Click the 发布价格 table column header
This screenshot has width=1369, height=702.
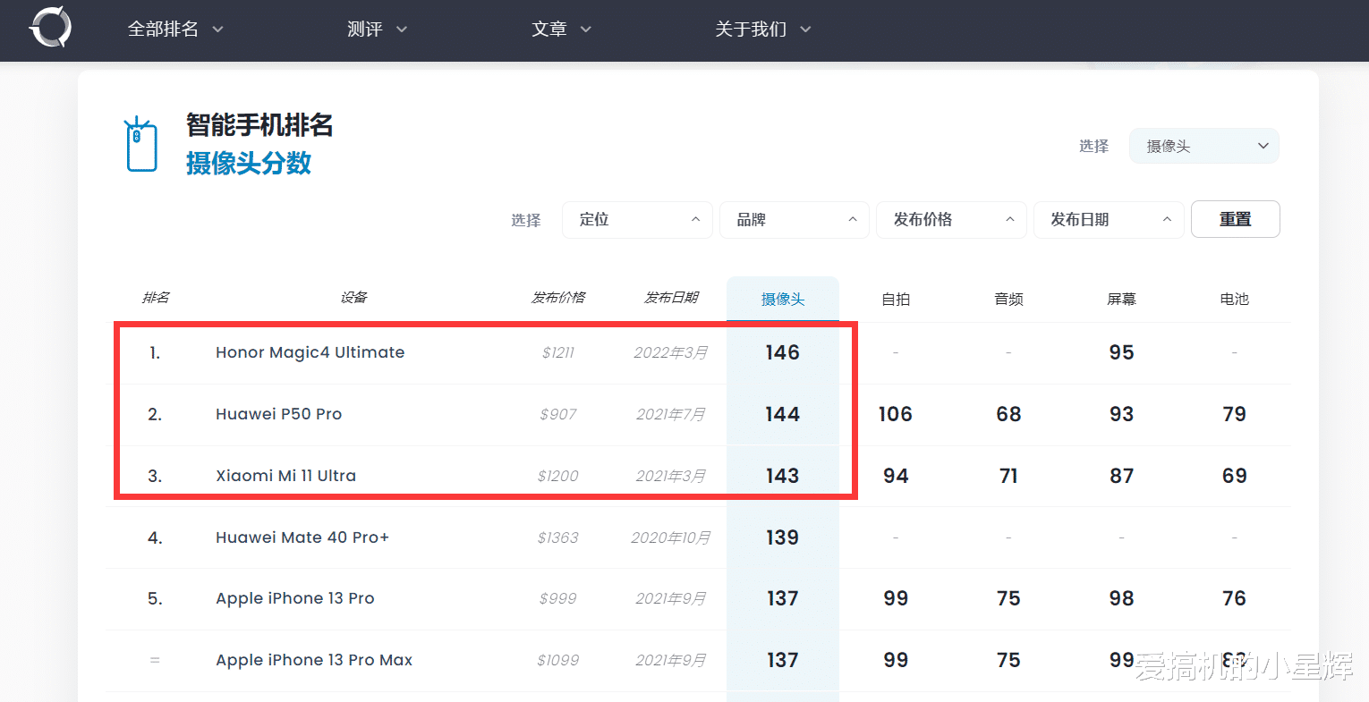pos(558,298)
